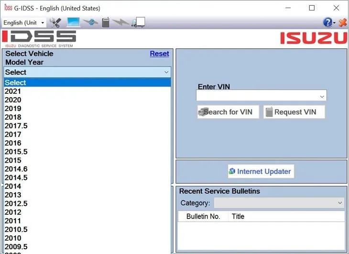Choose model year 2015.5
The width and height of the screenshot is (349, 254).
(x=87, y=152)
